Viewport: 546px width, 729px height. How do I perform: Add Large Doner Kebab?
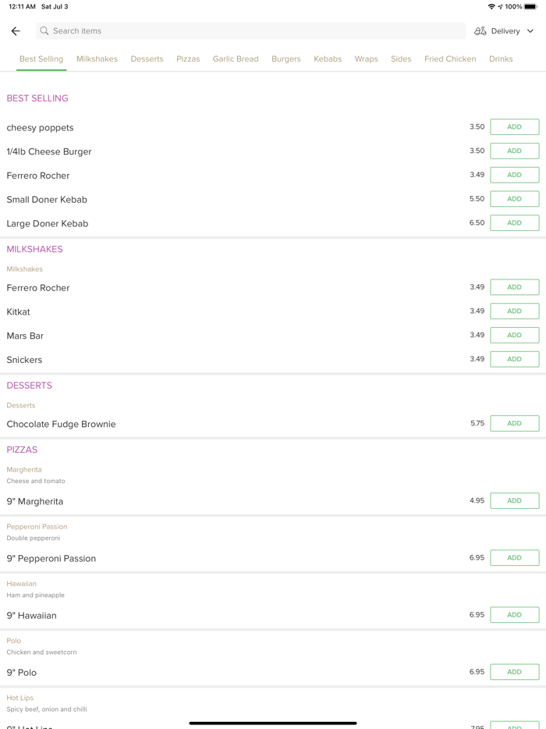514,223
